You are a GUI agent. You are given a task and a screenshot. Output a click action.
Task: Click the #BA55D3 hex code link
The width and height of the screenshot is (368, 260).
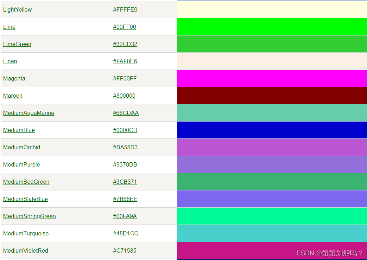tap(125, 148)
